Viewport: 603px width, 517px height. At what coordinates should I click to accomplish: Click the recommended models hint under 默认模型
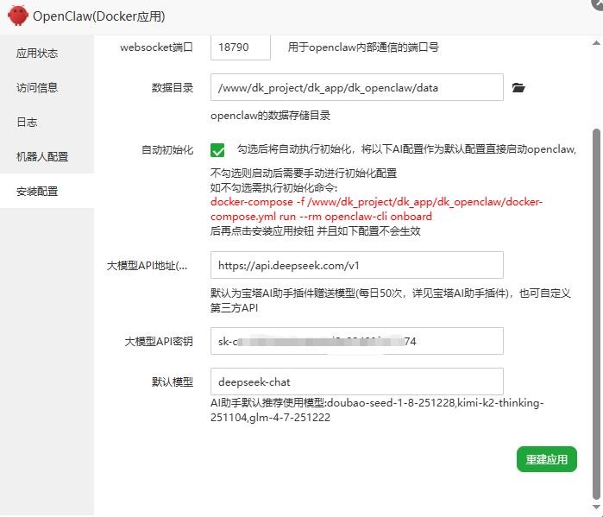[x=376, y=410]
